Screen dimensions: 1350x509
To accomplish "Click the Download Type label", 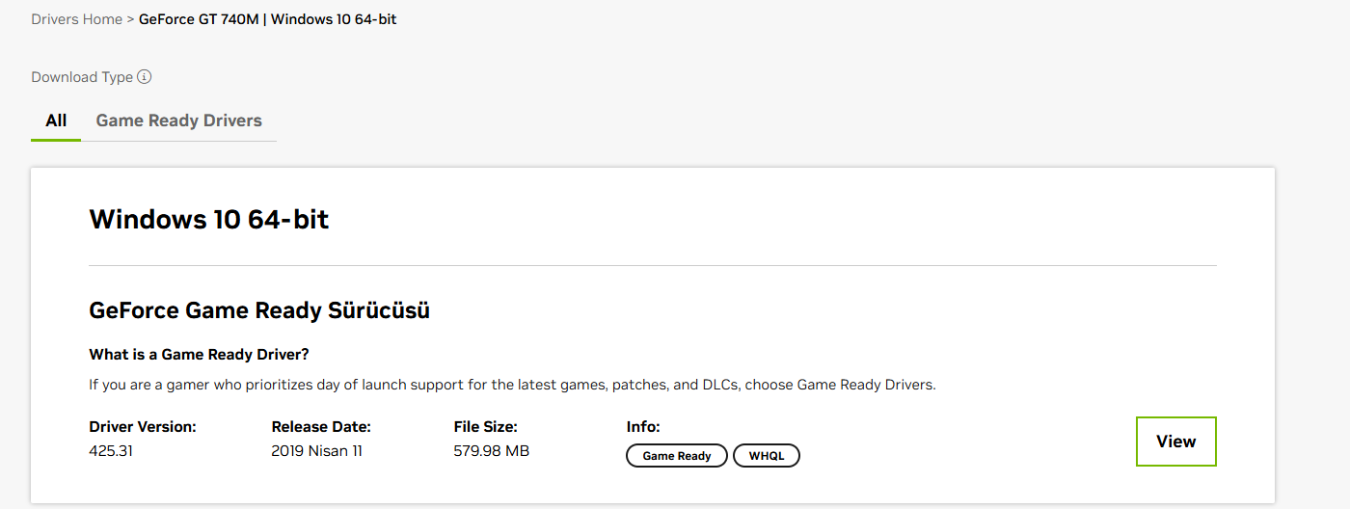I will 82,77.
